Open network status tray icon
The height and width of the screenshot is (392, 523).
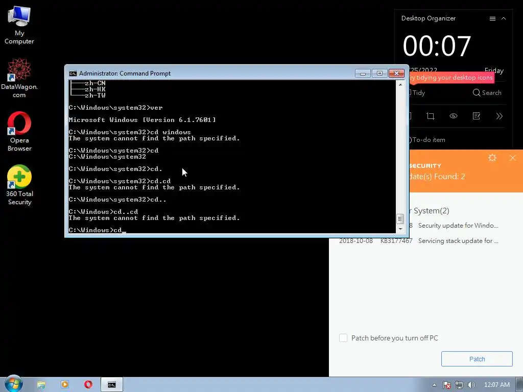[x=459, y=385]
